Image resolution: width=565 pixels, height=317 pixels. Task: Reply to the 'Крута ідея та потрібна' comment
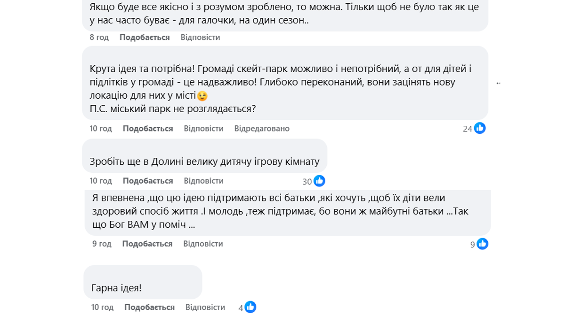click(x=203, y=129)
